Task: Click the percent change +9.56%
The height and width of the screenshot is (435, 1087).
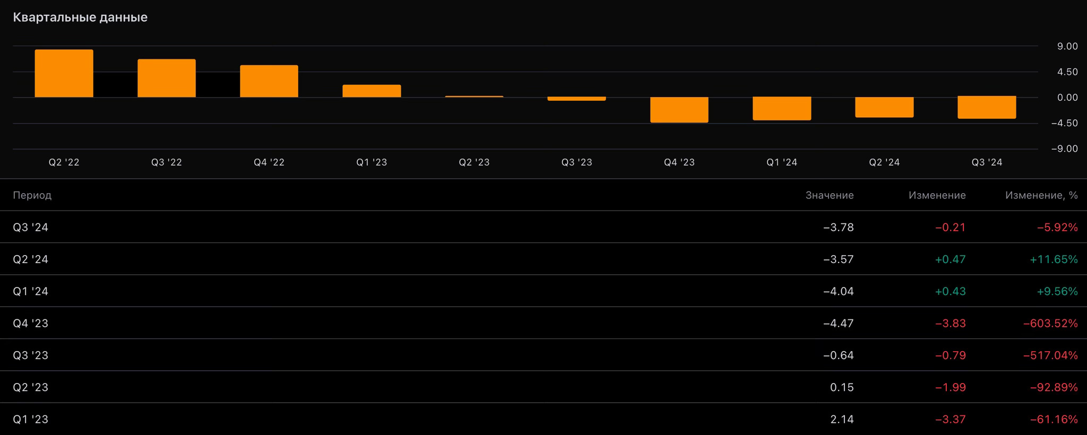Action: (1057, 291)
